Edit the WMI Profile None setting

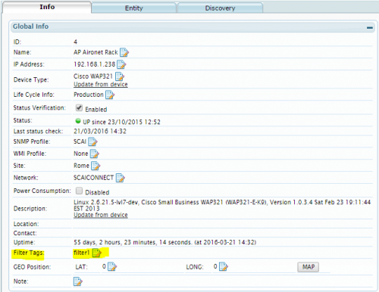click(x=95, y=154)
